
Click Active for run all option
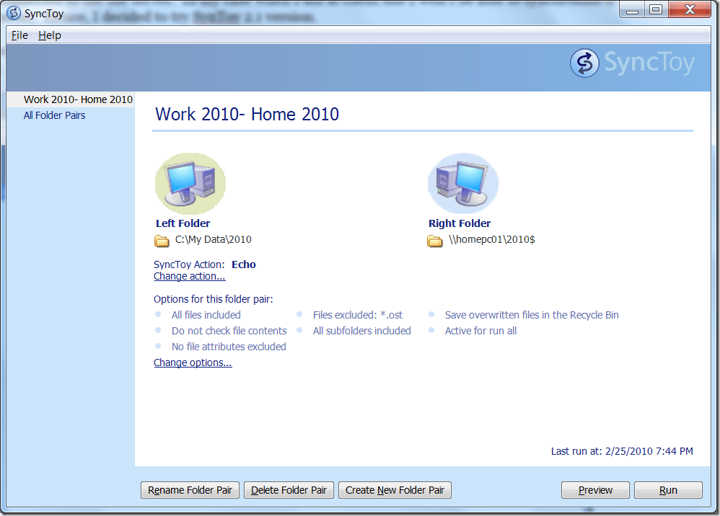pos(480,331)
